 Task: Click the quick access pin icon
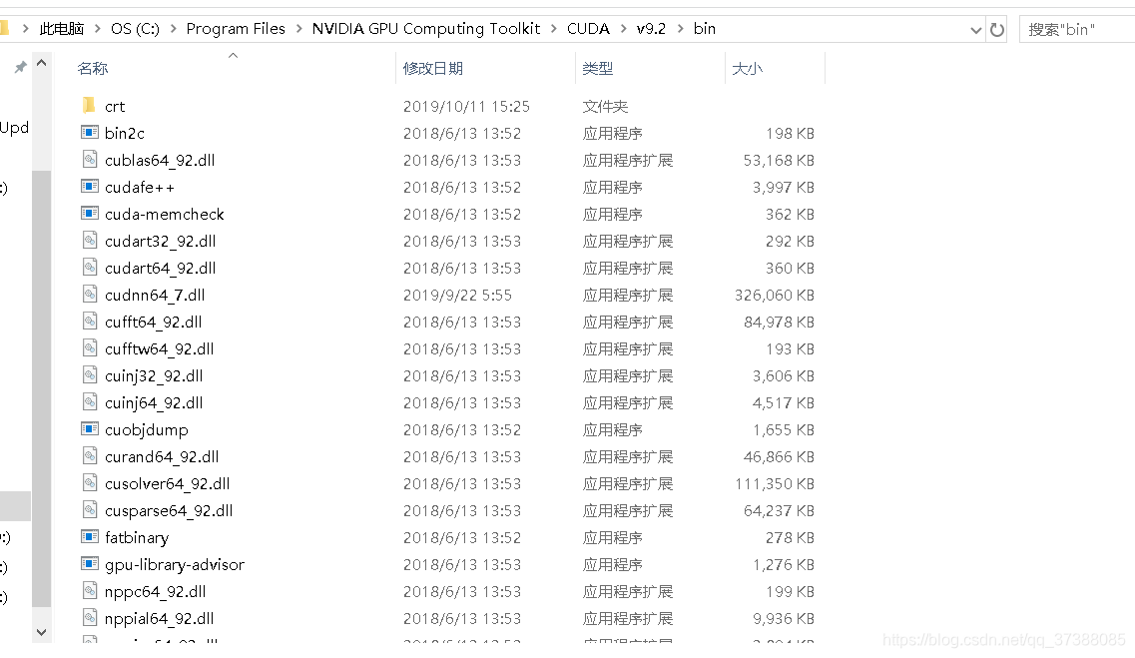point(20,67)
